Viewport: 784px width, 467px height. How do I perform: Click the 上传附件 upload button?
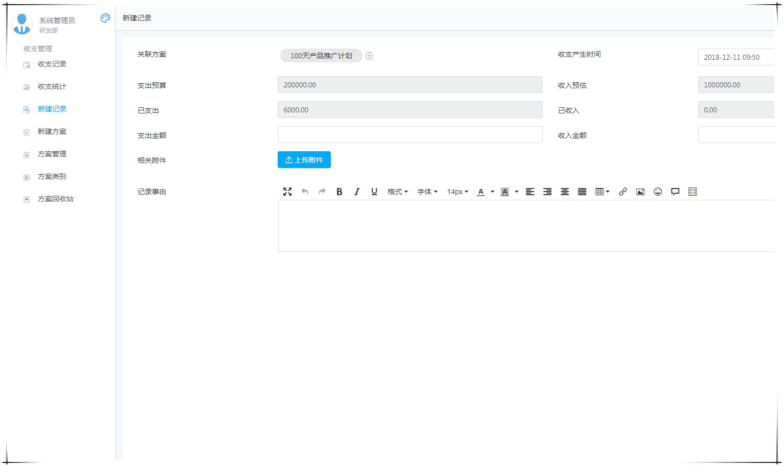click(304, 160)
